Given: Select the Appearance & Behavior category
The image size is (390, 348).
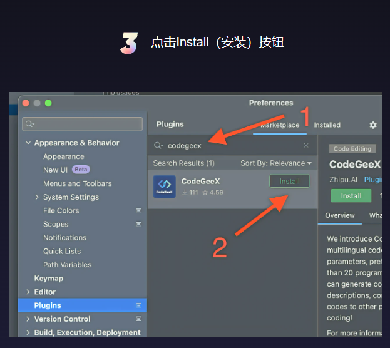Looking at the screenshot, I should (77, 143).
